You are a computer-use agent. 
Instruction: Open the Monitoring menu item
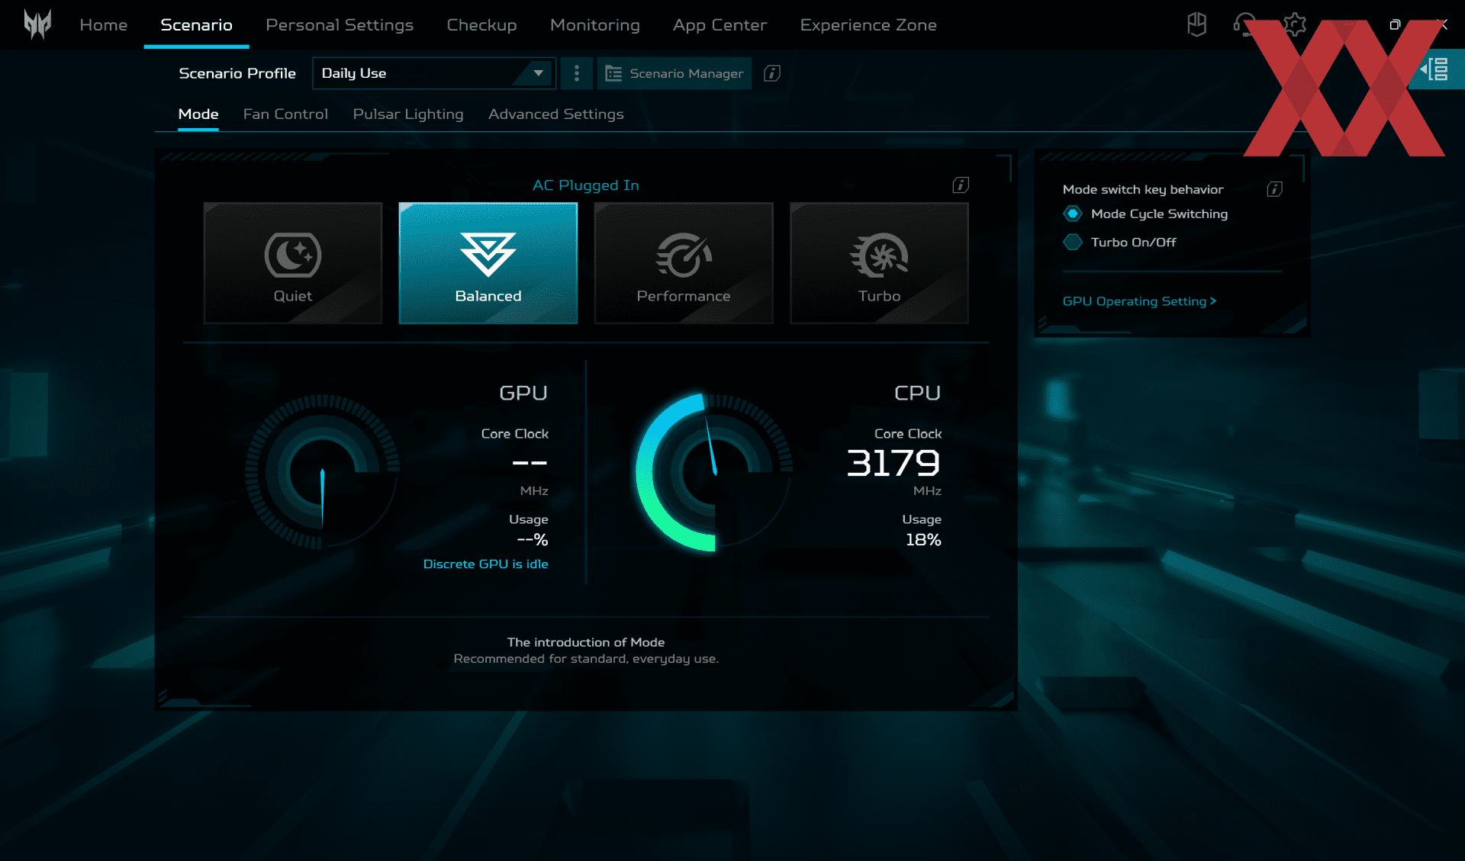(594, 25)
